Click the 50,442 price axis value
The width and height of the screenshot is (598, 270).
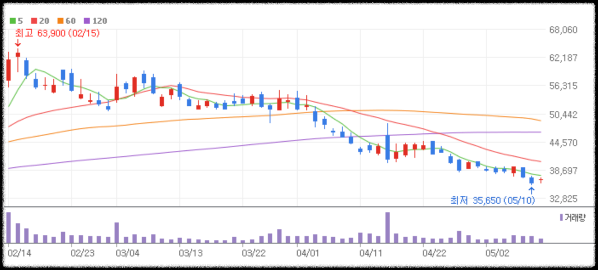point(563,115)
